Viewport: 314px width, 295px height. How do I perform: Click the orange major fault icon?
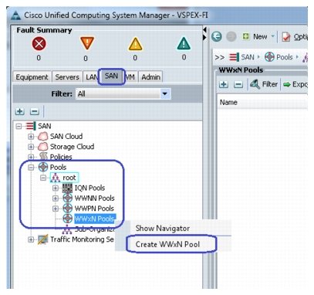point(87,43)
